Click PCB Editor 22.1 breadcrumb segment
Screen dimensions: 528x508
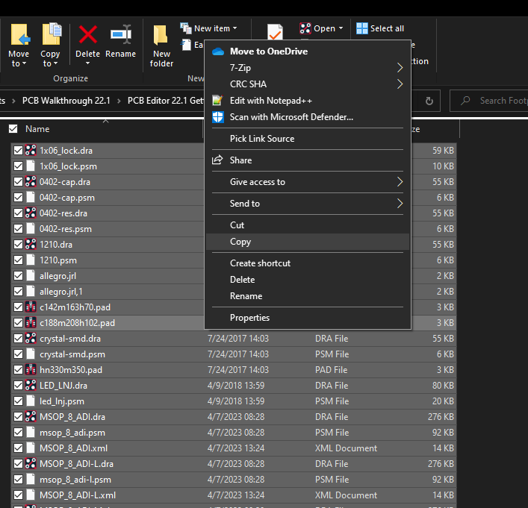pyautogui.click(x=166, y=101)
